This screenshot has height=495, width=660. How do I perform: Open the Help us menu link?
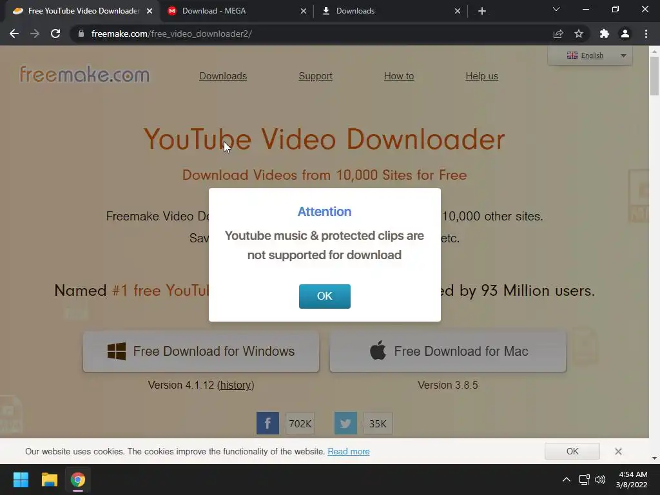click(481, 76)
